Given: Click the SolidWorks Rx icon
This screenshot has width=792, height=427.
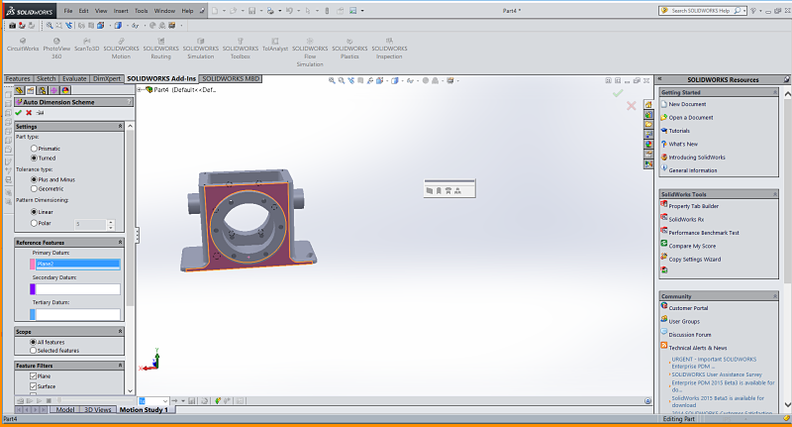Looking at the screenshot, I should (664, 217).
